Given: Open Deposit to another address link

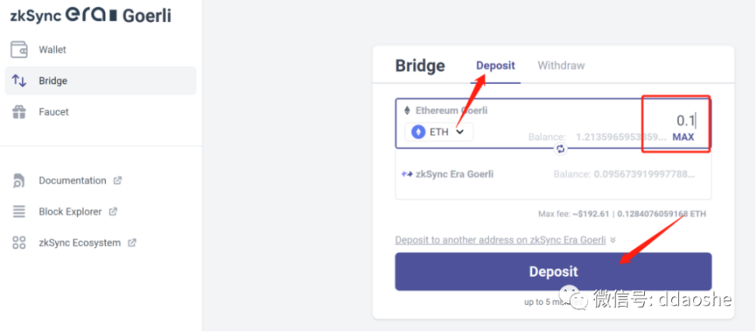Looking at the screenshot, I should tap(500, 240).
